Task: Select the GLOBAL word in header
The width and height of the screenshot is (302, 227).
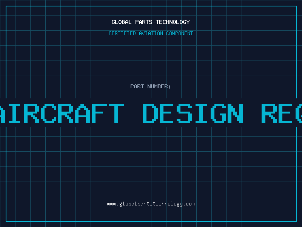Action: 121,22
